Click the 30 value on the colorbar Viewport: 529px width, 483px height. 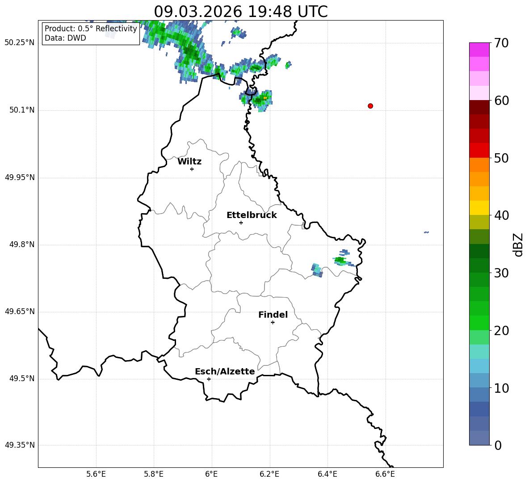tap(501, 273)
